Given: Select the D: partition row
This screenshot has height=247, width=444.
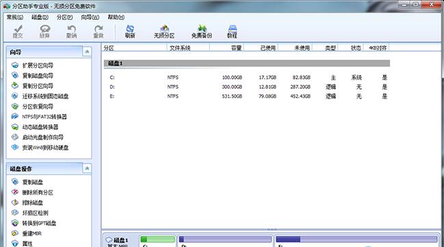Looking at the screenshot, I should 247,87.
